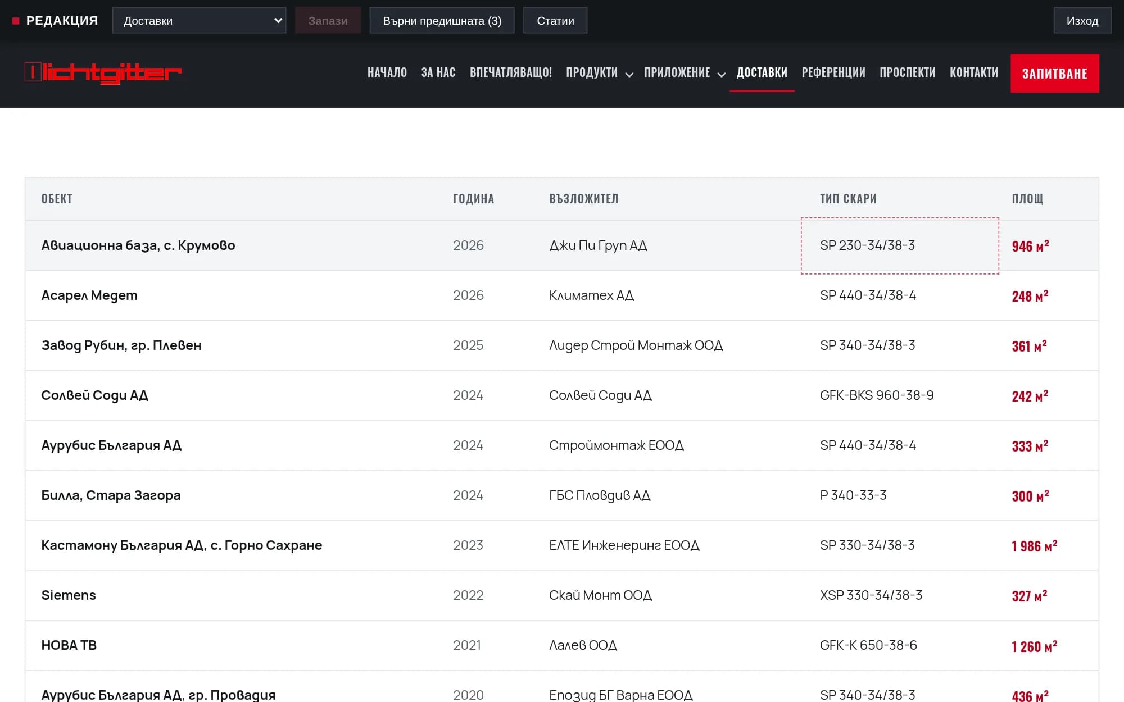Screen dimensions: 1124x702
Task: Click the Lichtgitter logo
Action: [103, 72]
